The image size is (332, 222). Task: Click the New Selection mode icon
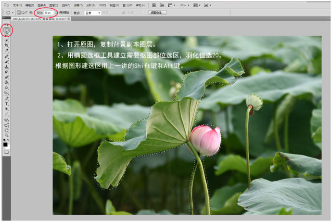(x=18, y=13)
